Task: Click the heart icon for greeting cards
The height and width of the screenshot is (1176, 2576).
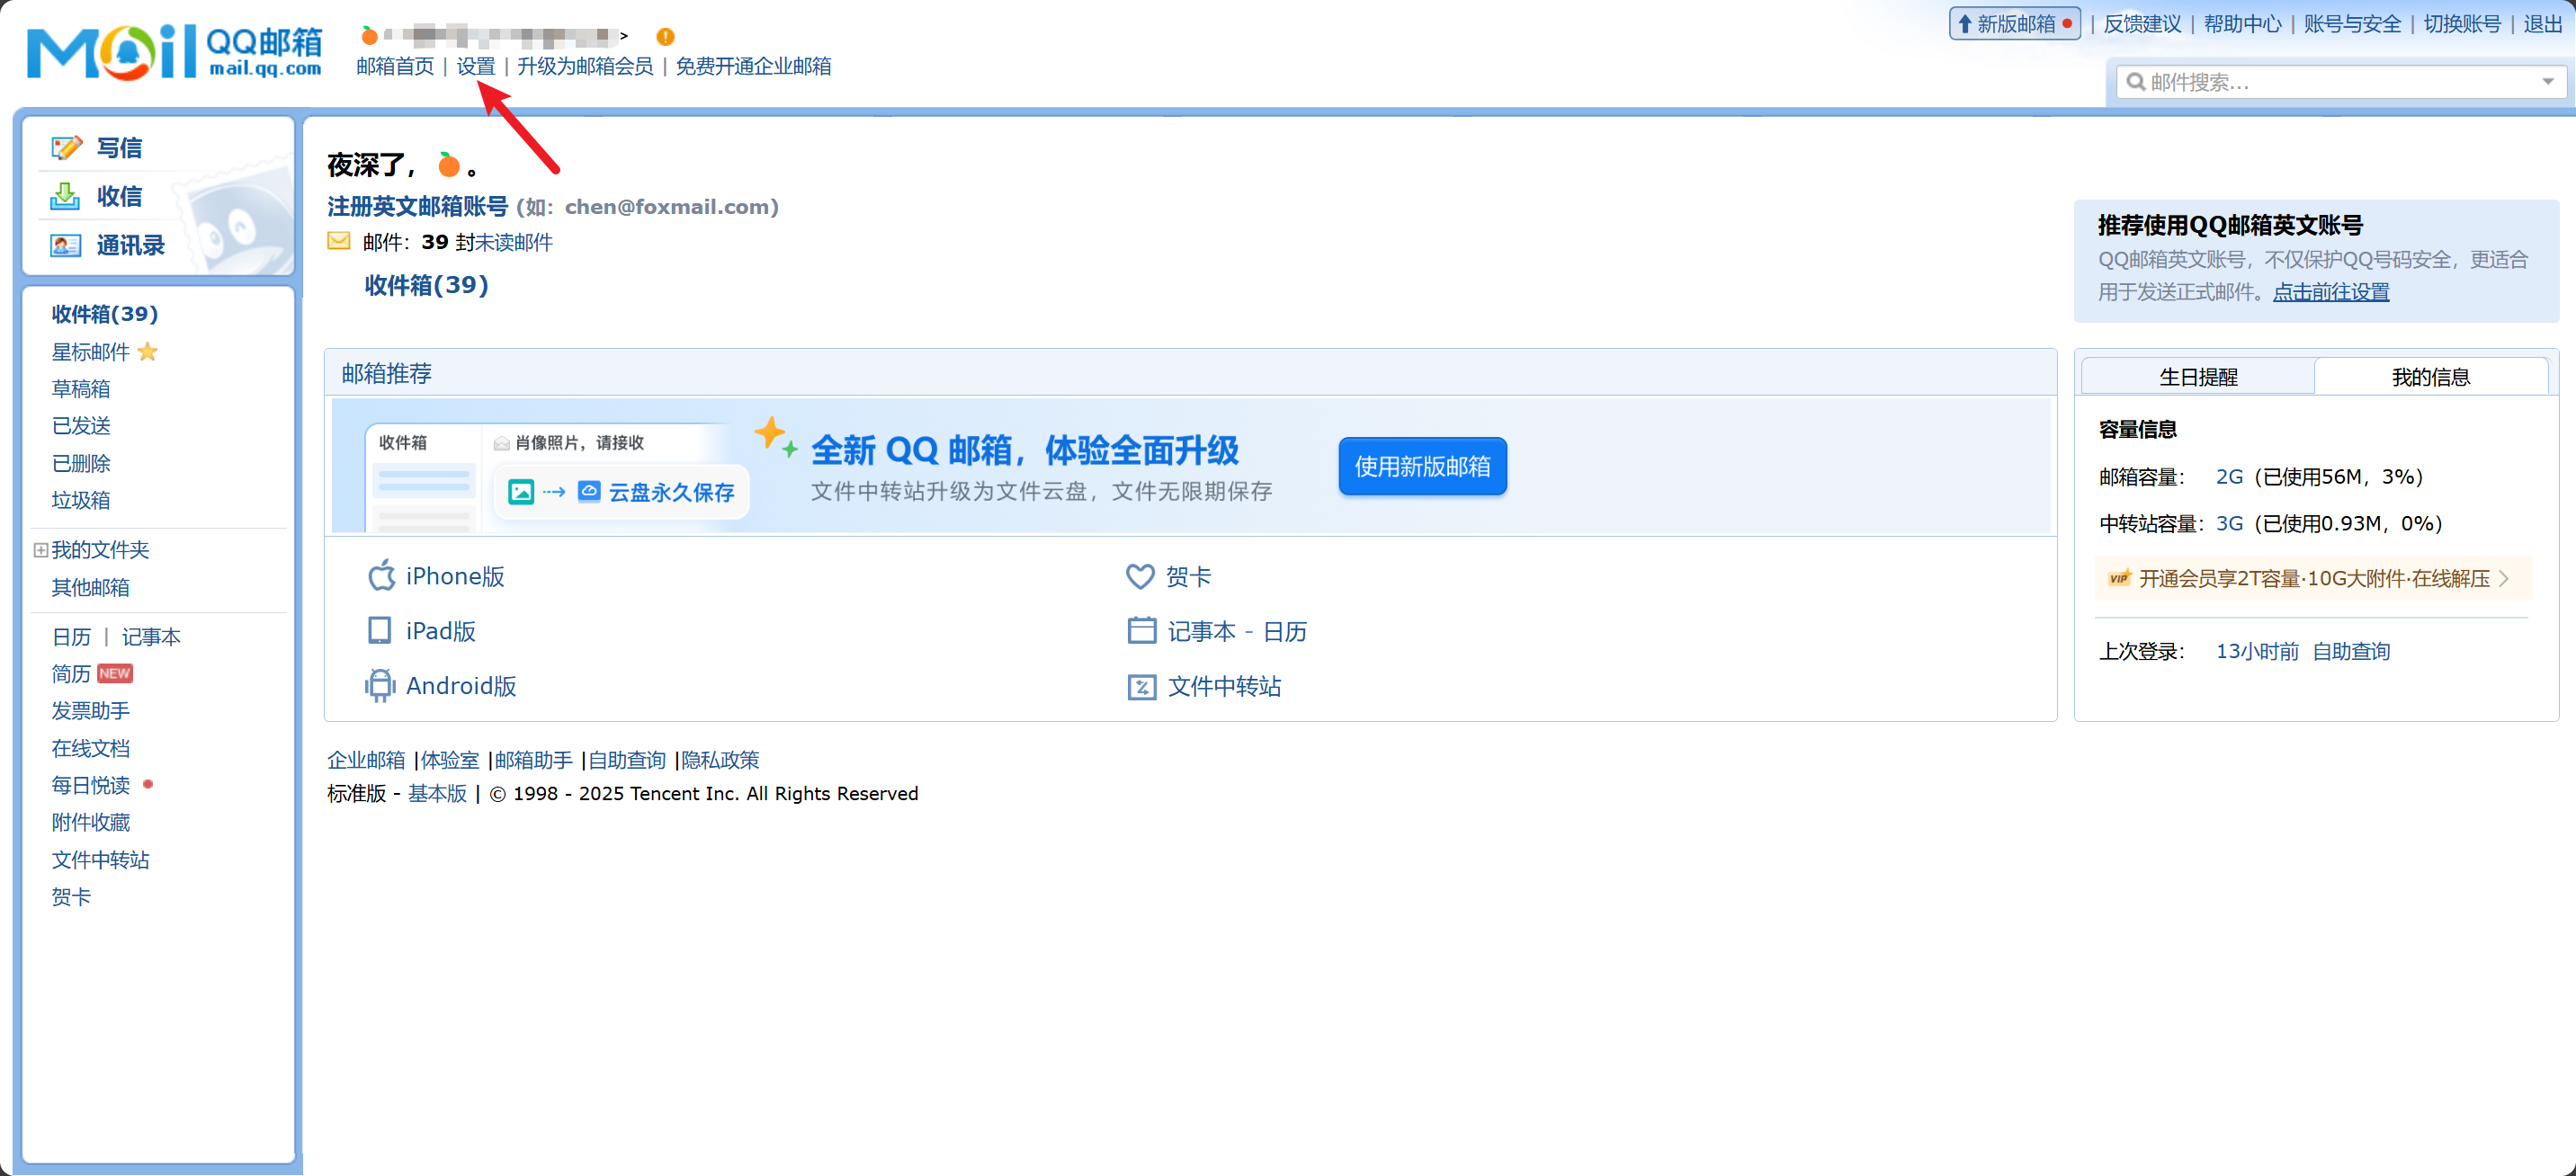Action: click(x=1140, y=576)
